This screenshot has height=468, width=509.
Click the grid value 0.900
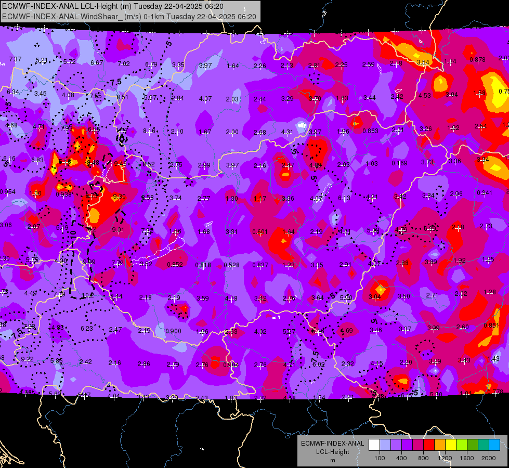point(173,331)
